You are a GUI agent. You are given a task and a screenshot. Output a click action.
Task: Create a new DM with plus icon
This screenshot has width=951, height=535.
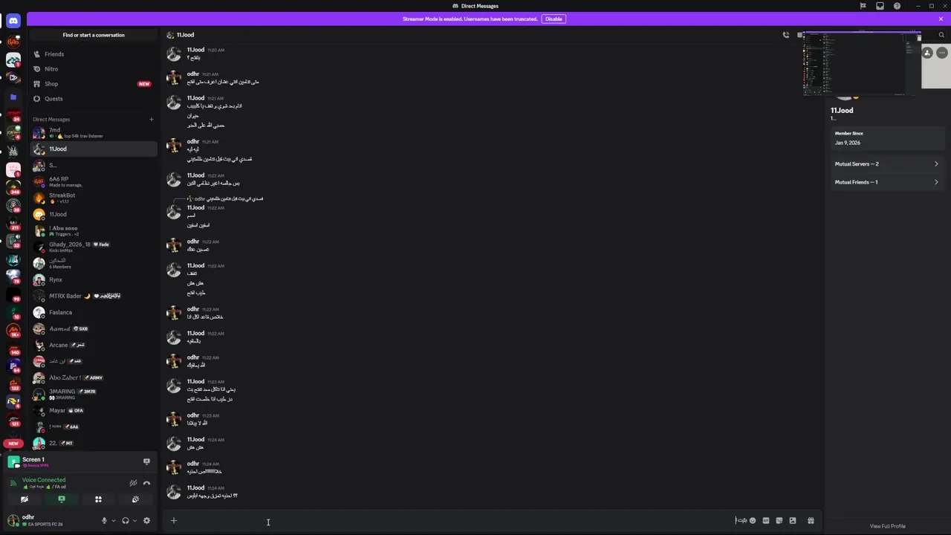tap(151, 119)
